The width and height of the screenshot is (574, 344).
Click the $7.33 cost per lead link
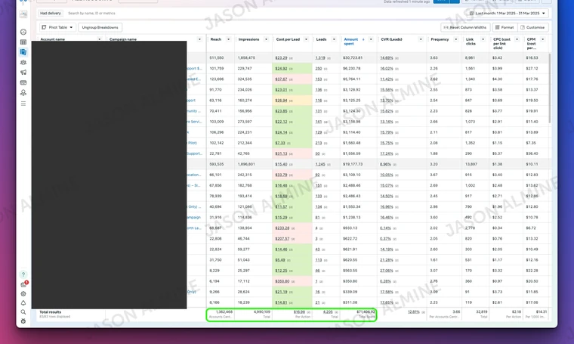click(x=280, y=143)
